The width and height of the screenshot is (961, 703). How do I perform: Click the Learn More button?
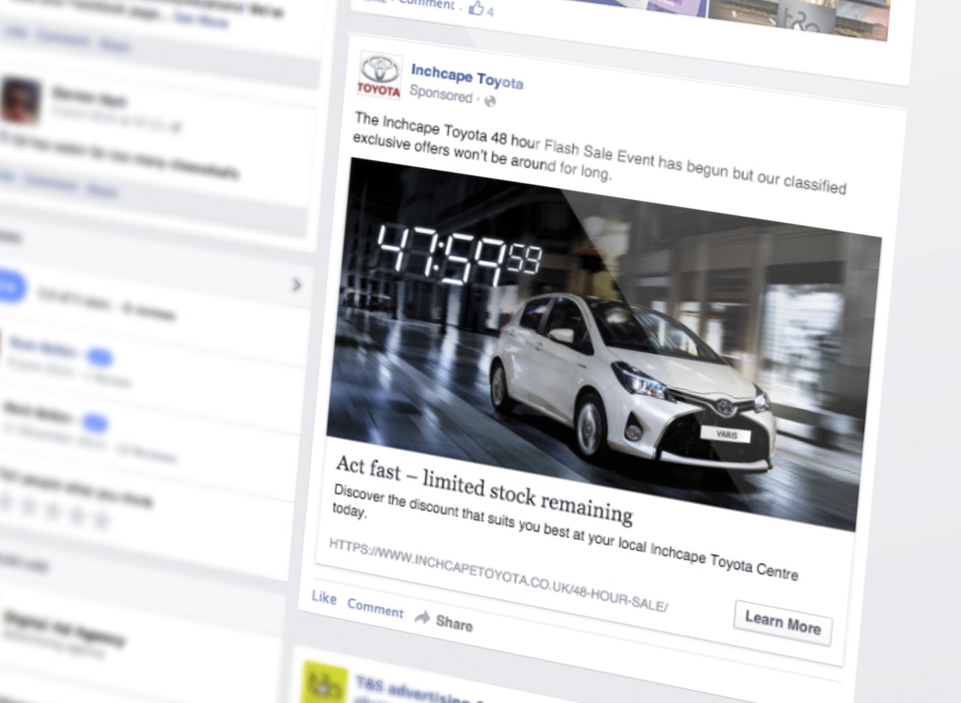tap(783, 623)
